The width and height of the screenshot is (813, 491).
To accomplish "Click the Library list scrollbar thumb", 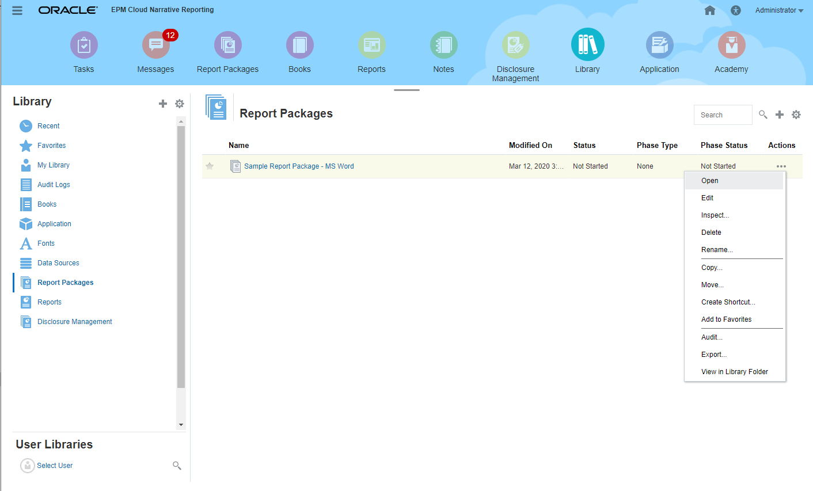I will tap(181, 257).
